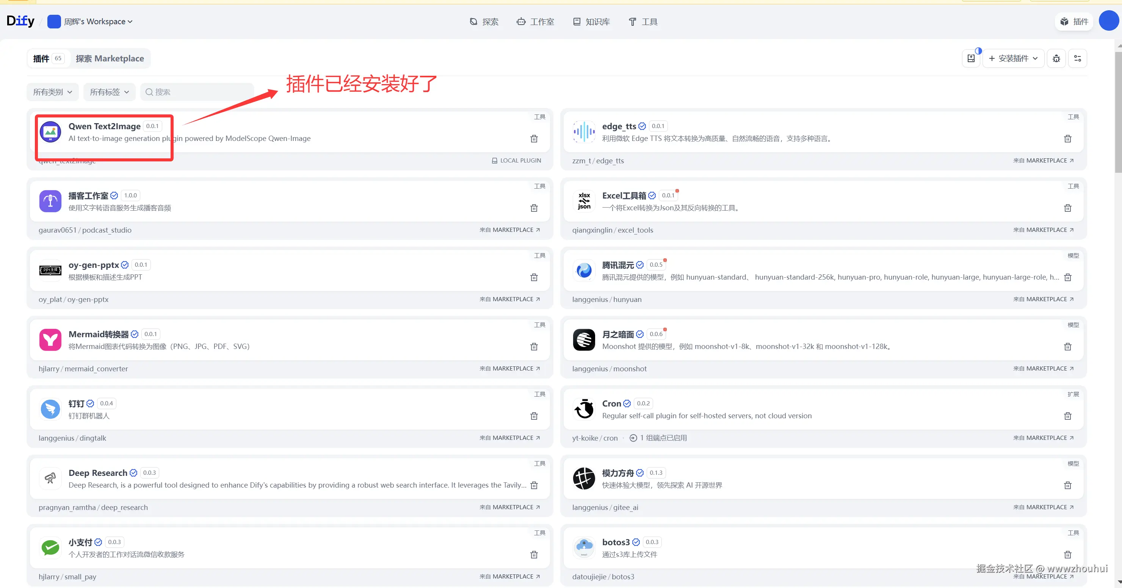Open plugin preferences sliders icon

pyautogui.click(x=1078, y=58)
